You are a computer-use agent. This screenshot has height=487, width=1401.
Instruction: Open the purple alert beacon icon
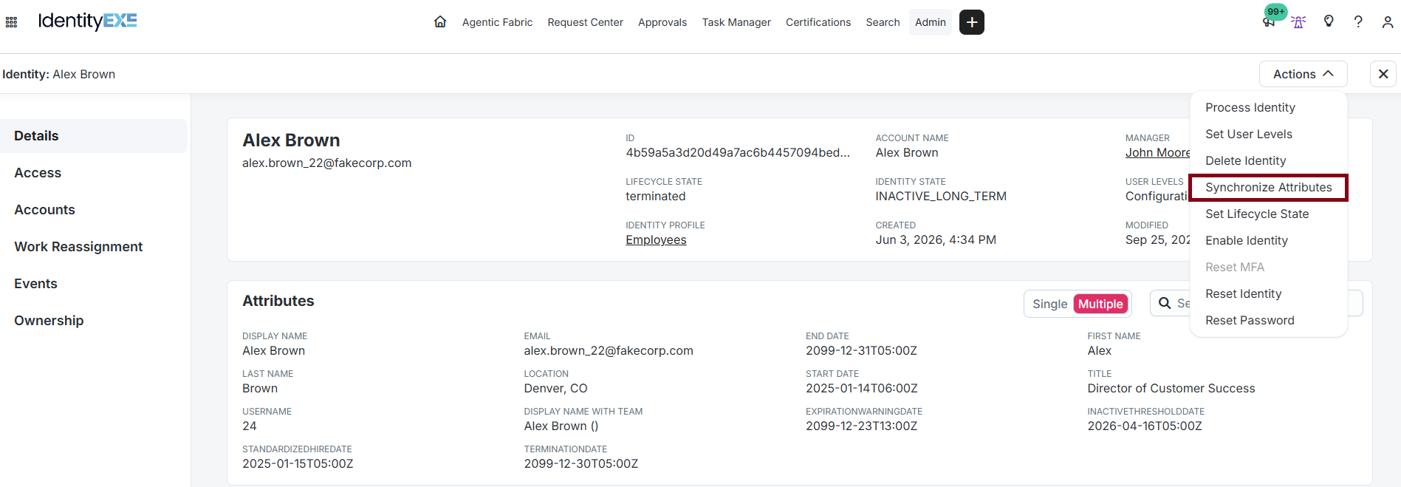[1298, 22]
